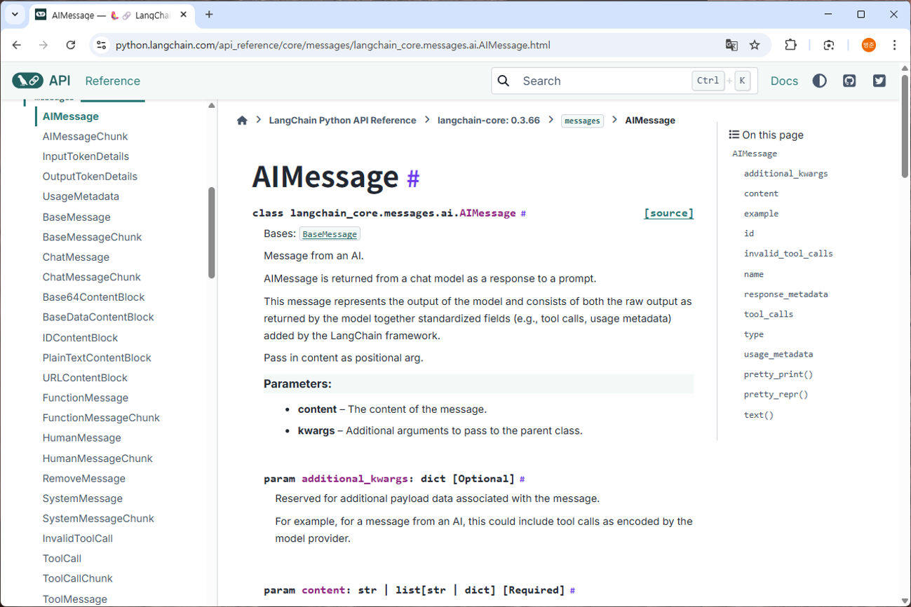Jump to example in On this page
This screenshot has height=607, width=911.
tap(761, 214)
